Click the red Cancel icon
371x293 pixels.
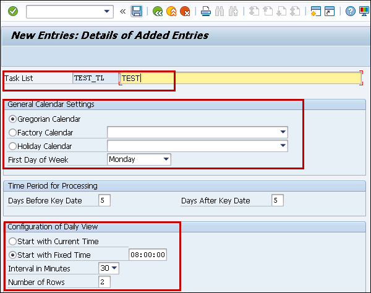click(184, 11)
